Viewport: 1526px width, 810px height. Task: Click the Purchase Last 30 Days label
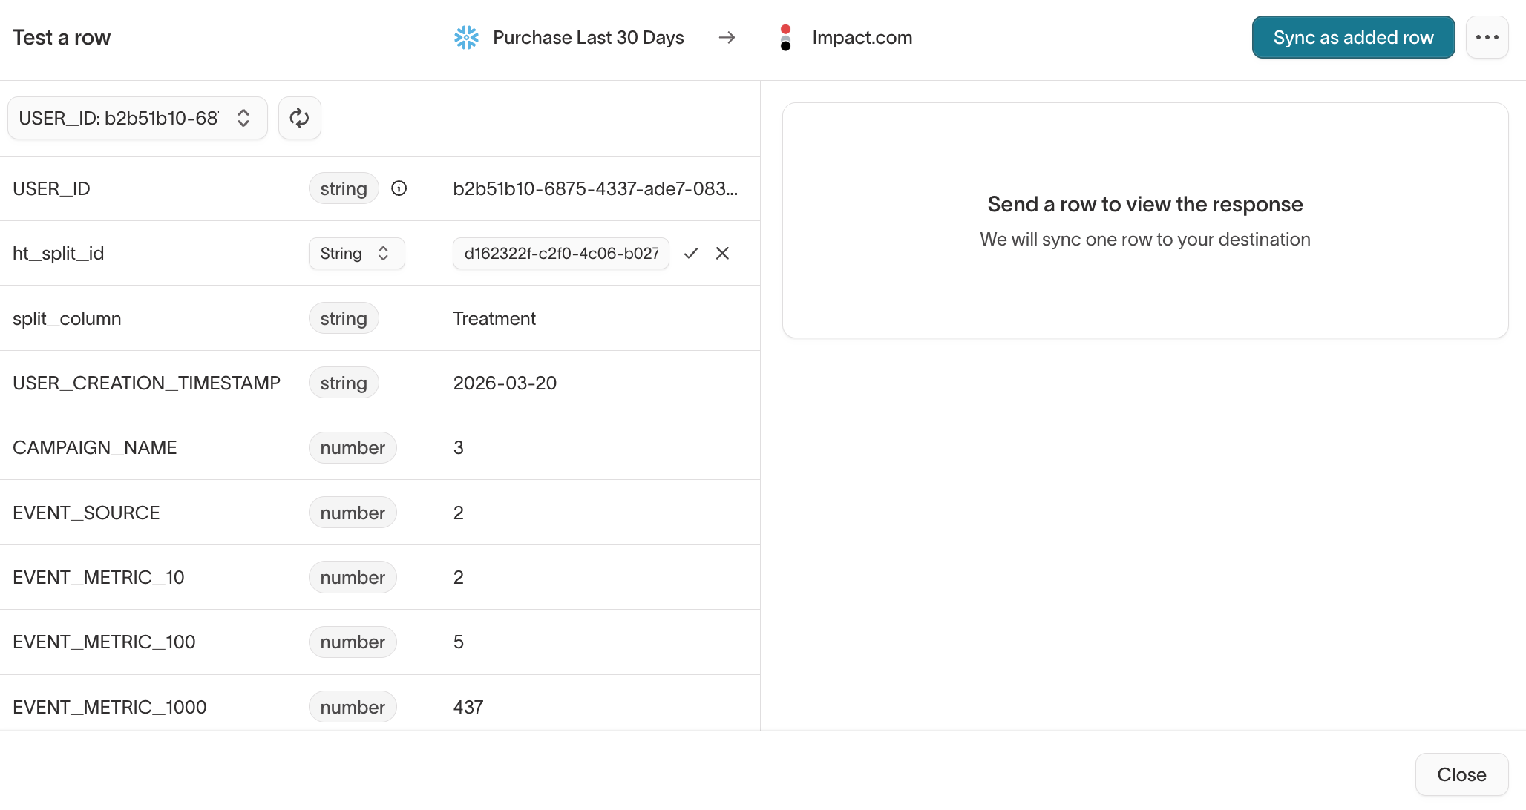pyautogui.click(x=589, y=37)
